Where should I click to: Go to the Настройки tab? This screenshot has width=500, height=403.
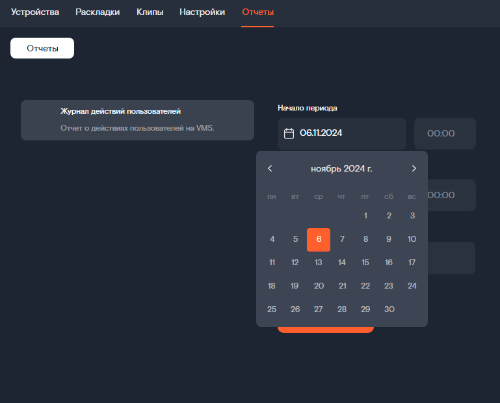(202, 12)
